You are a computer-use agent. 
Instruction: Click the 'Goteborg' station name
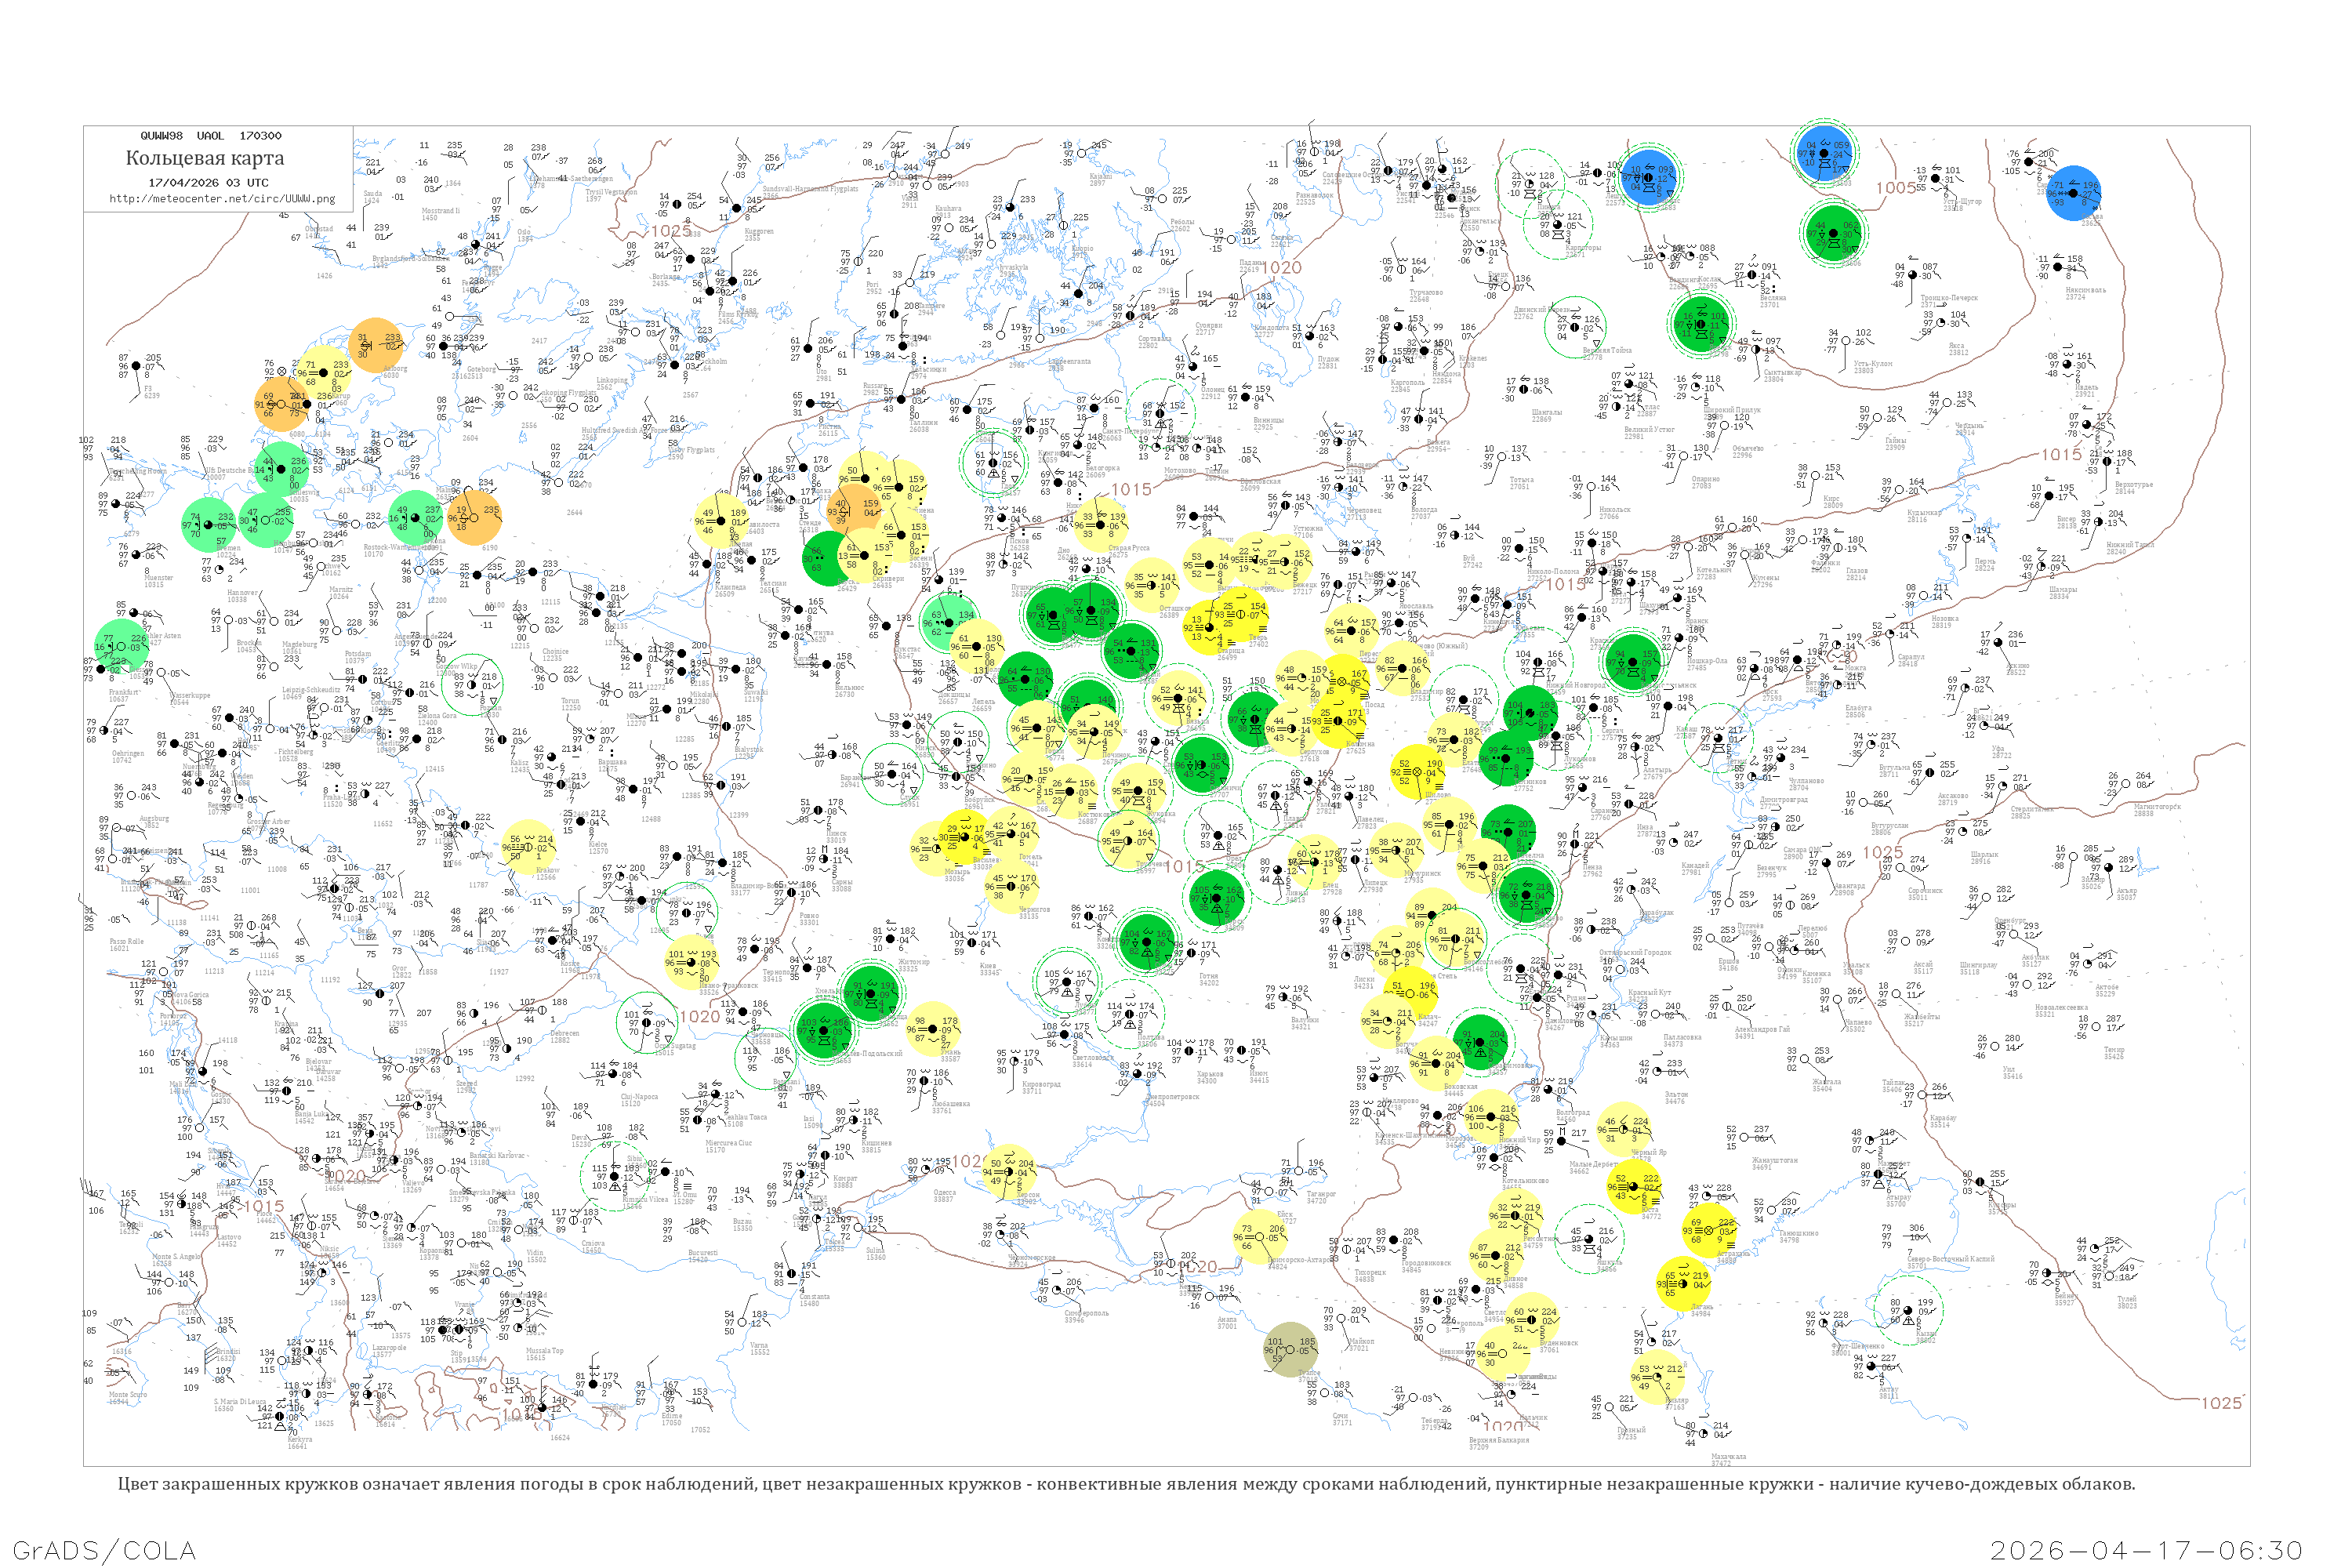(482, 369)
